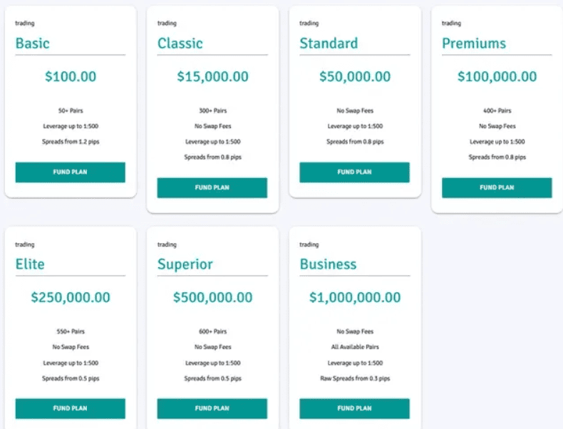The width and height of the screenshot is (563, 429).
Task: Click the Superior plan heading
Action: (185, 264)
